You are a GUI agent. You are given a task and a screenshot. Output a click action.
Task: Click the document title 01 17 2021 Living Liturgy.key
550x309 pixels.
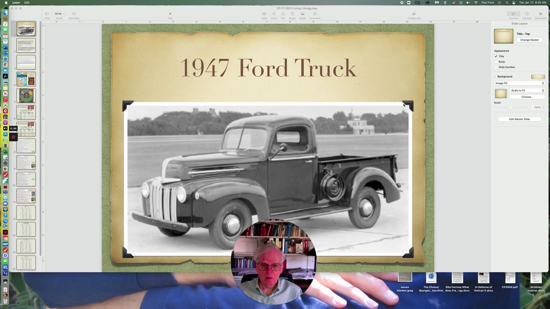[297, 8]
